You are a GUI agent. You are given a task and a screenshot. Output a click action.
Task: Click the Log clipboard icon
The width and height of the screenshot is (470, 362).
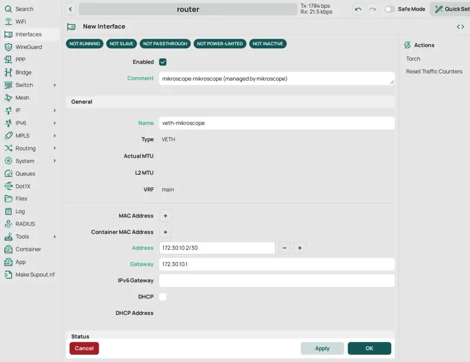tap(8, 212)
